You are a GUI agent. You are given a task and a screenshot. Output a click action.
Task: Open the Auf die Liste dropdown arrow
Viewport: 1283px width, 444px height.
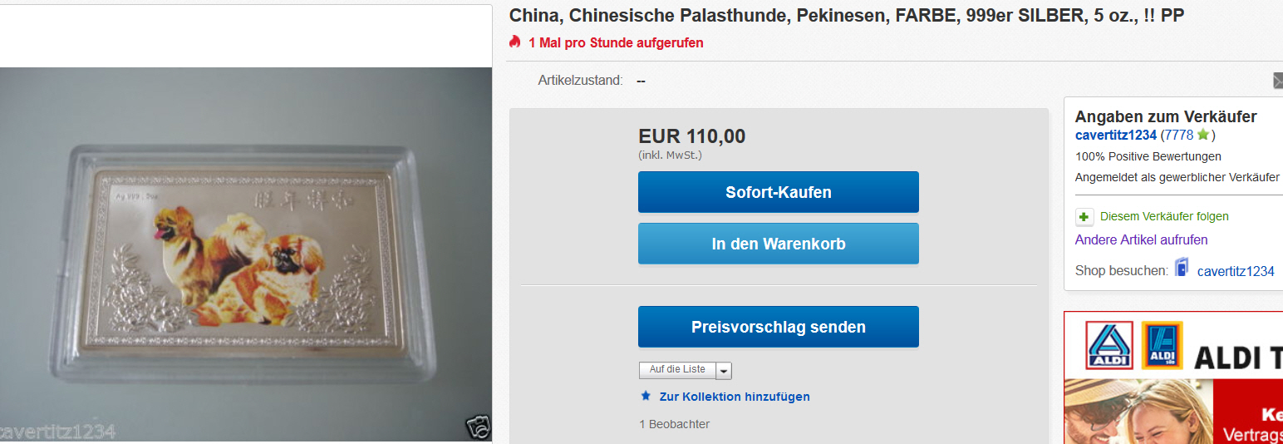[723, 370]
